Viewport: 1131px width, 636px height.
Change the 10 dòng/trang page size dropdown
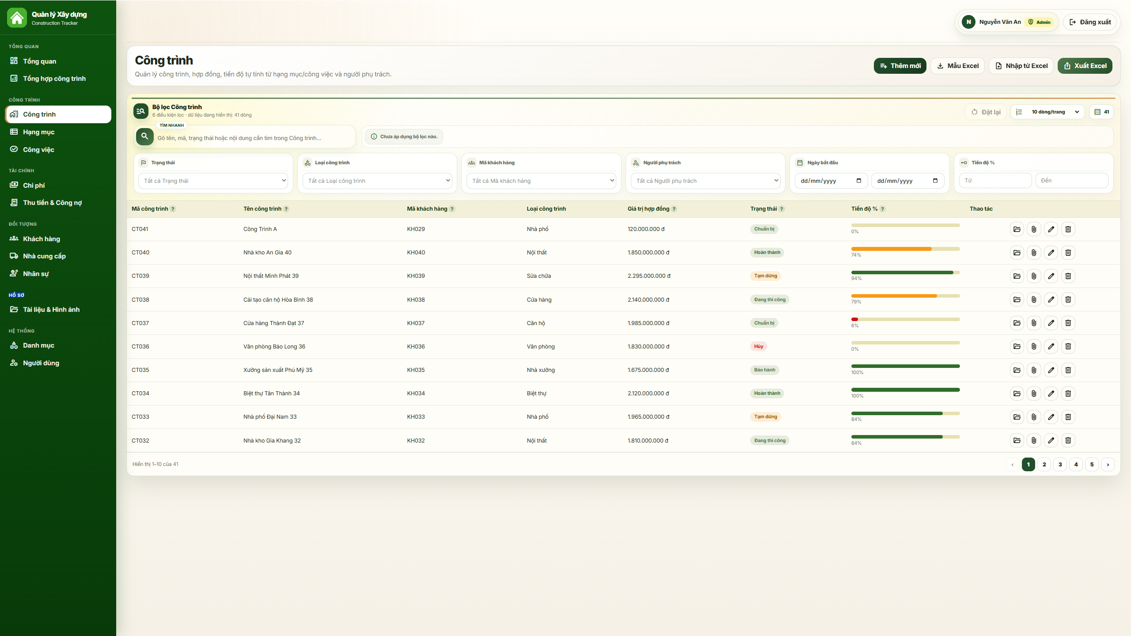click(1048, 112)
